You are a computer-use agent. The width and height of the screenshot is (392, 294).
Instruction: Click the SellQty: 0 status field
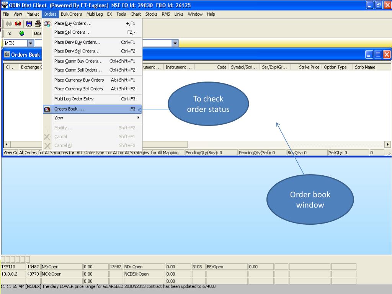point(348,152)
